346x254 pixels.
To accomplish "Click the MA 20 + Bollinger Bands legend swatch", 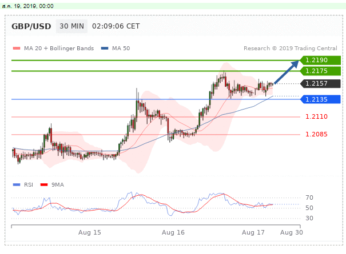I will pyautogui.click(x=17, y=49).
